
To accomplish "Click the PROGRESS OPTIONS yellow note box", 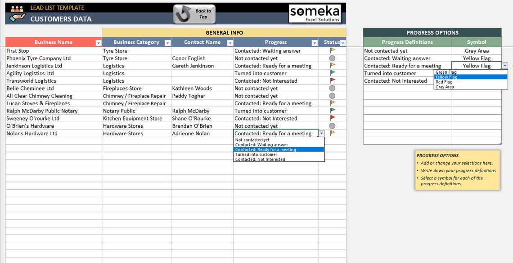I will coord(457,170).
